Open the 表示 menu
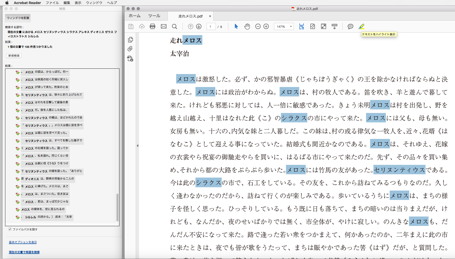Image resolution: width=455 pixels, height=259 pixels. (x=78, y=3)
